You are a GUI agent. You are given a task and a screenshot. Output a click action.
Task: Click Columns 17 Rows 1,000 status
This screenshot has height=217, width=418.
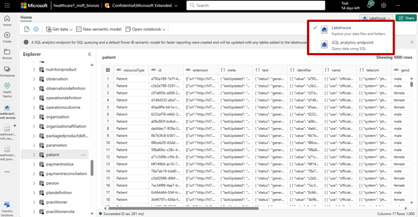point(396,214)
